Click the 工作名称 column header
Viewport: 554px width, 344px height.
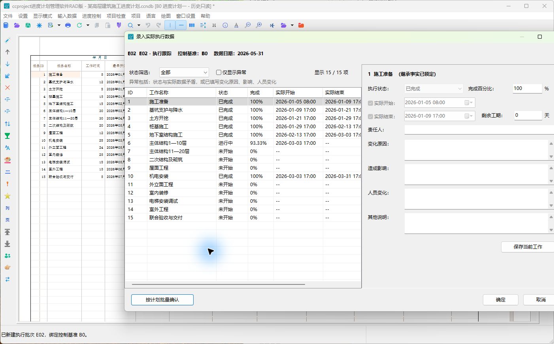click(182, 93)
